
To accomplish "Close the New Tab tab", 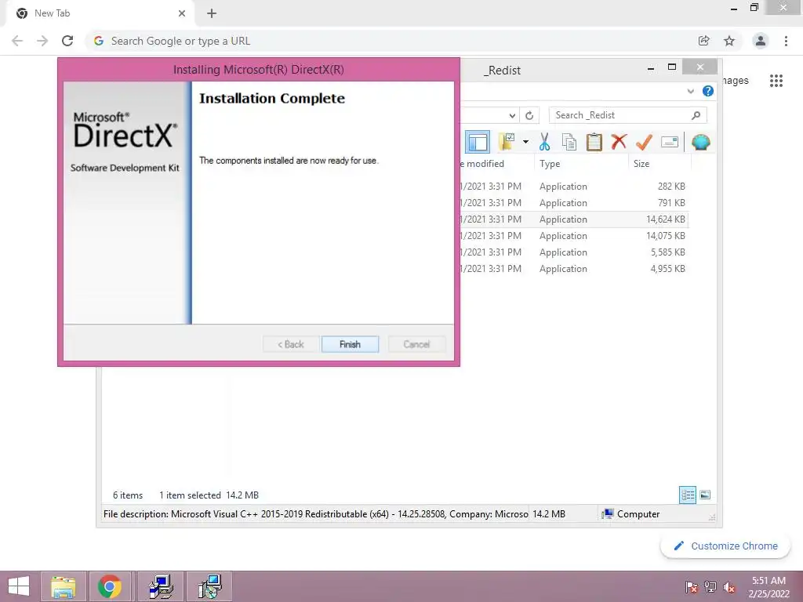I will [x=182, y=13].
